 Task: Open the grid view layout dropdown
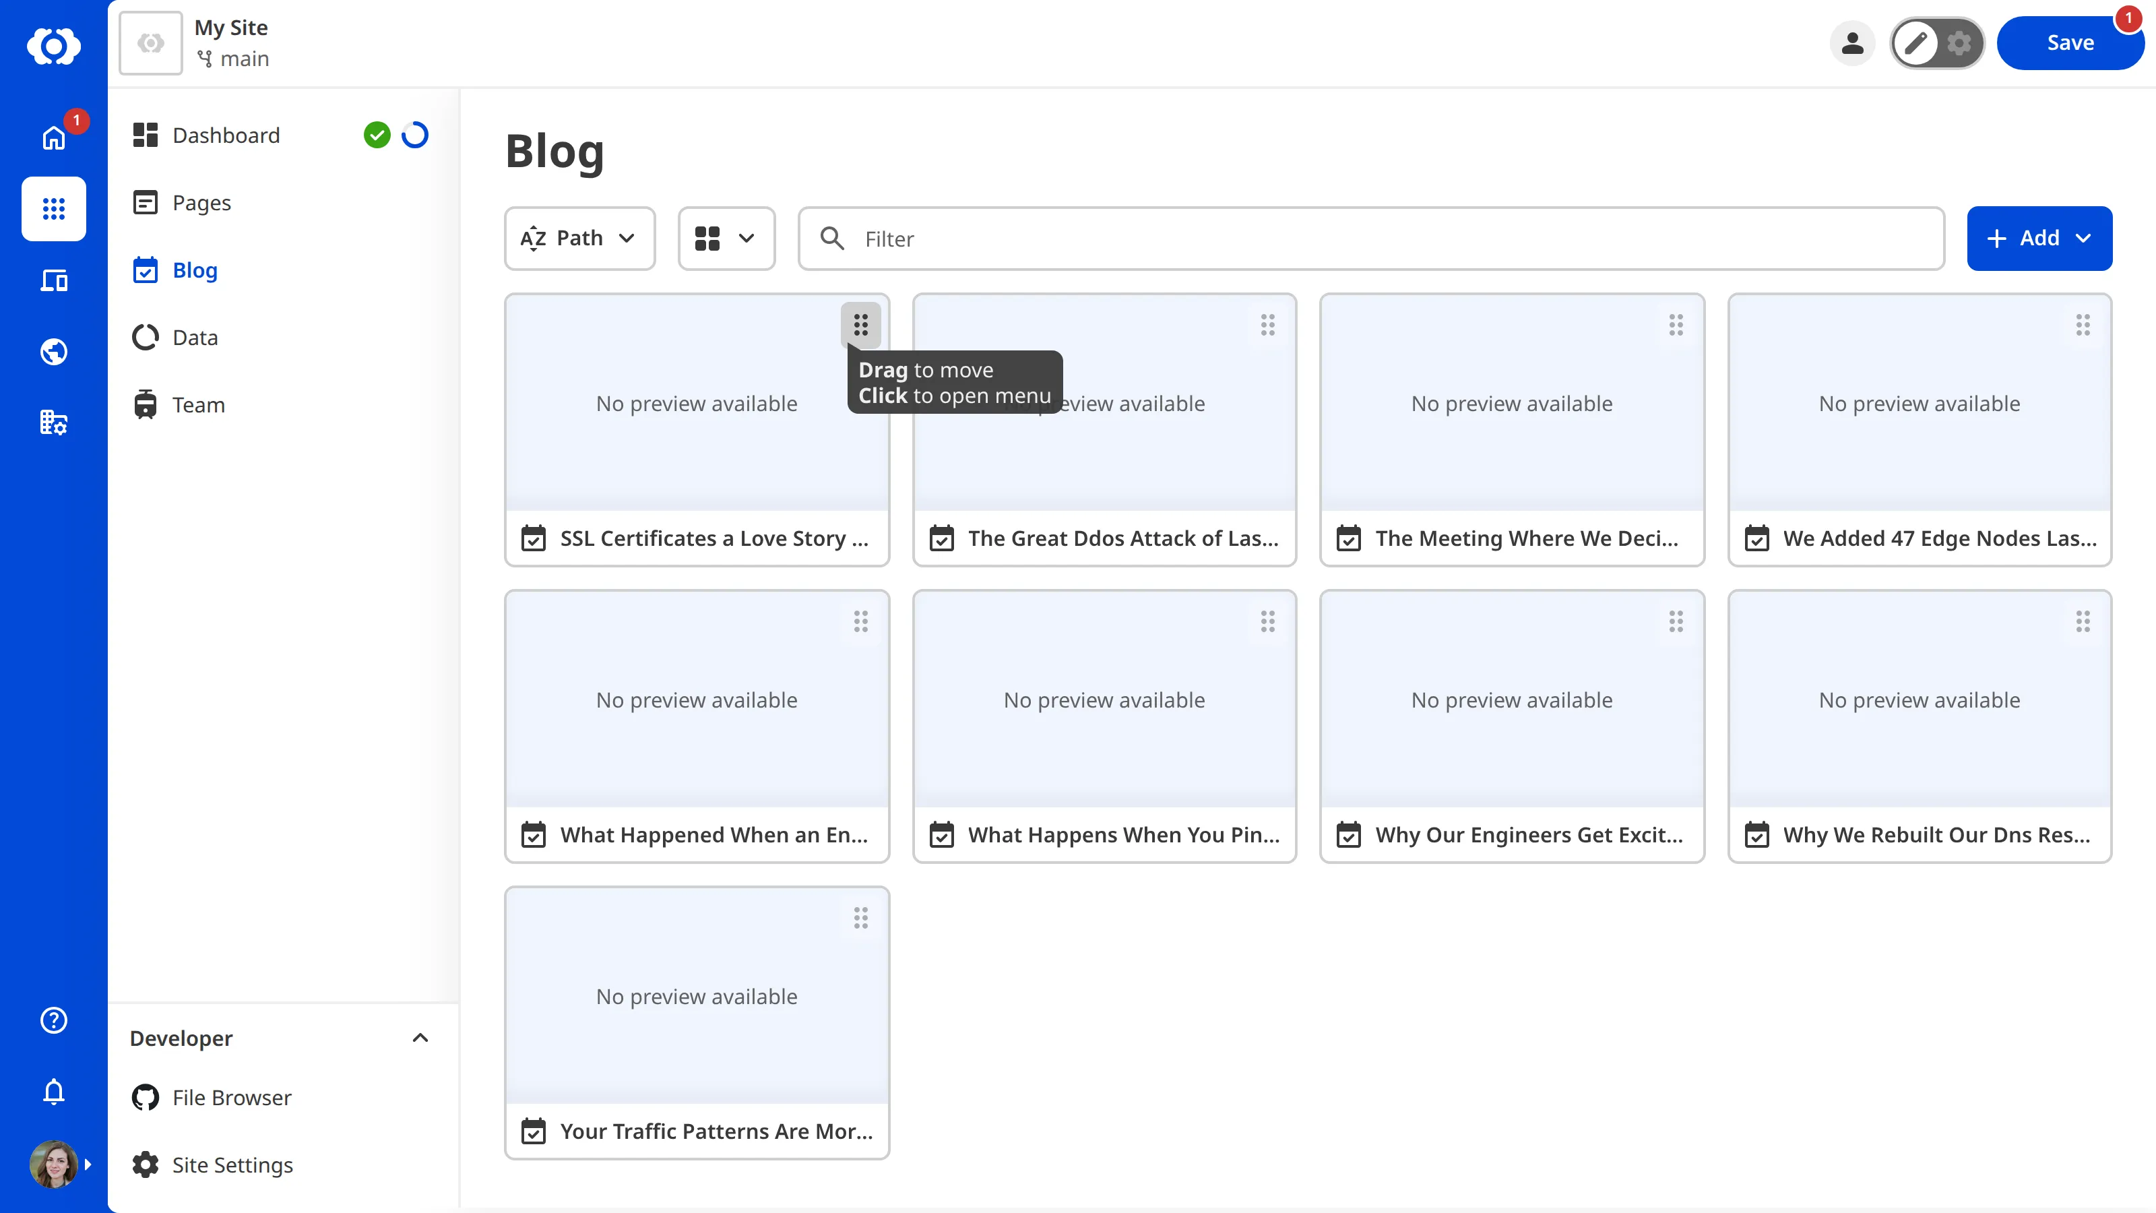click(726, 239)
